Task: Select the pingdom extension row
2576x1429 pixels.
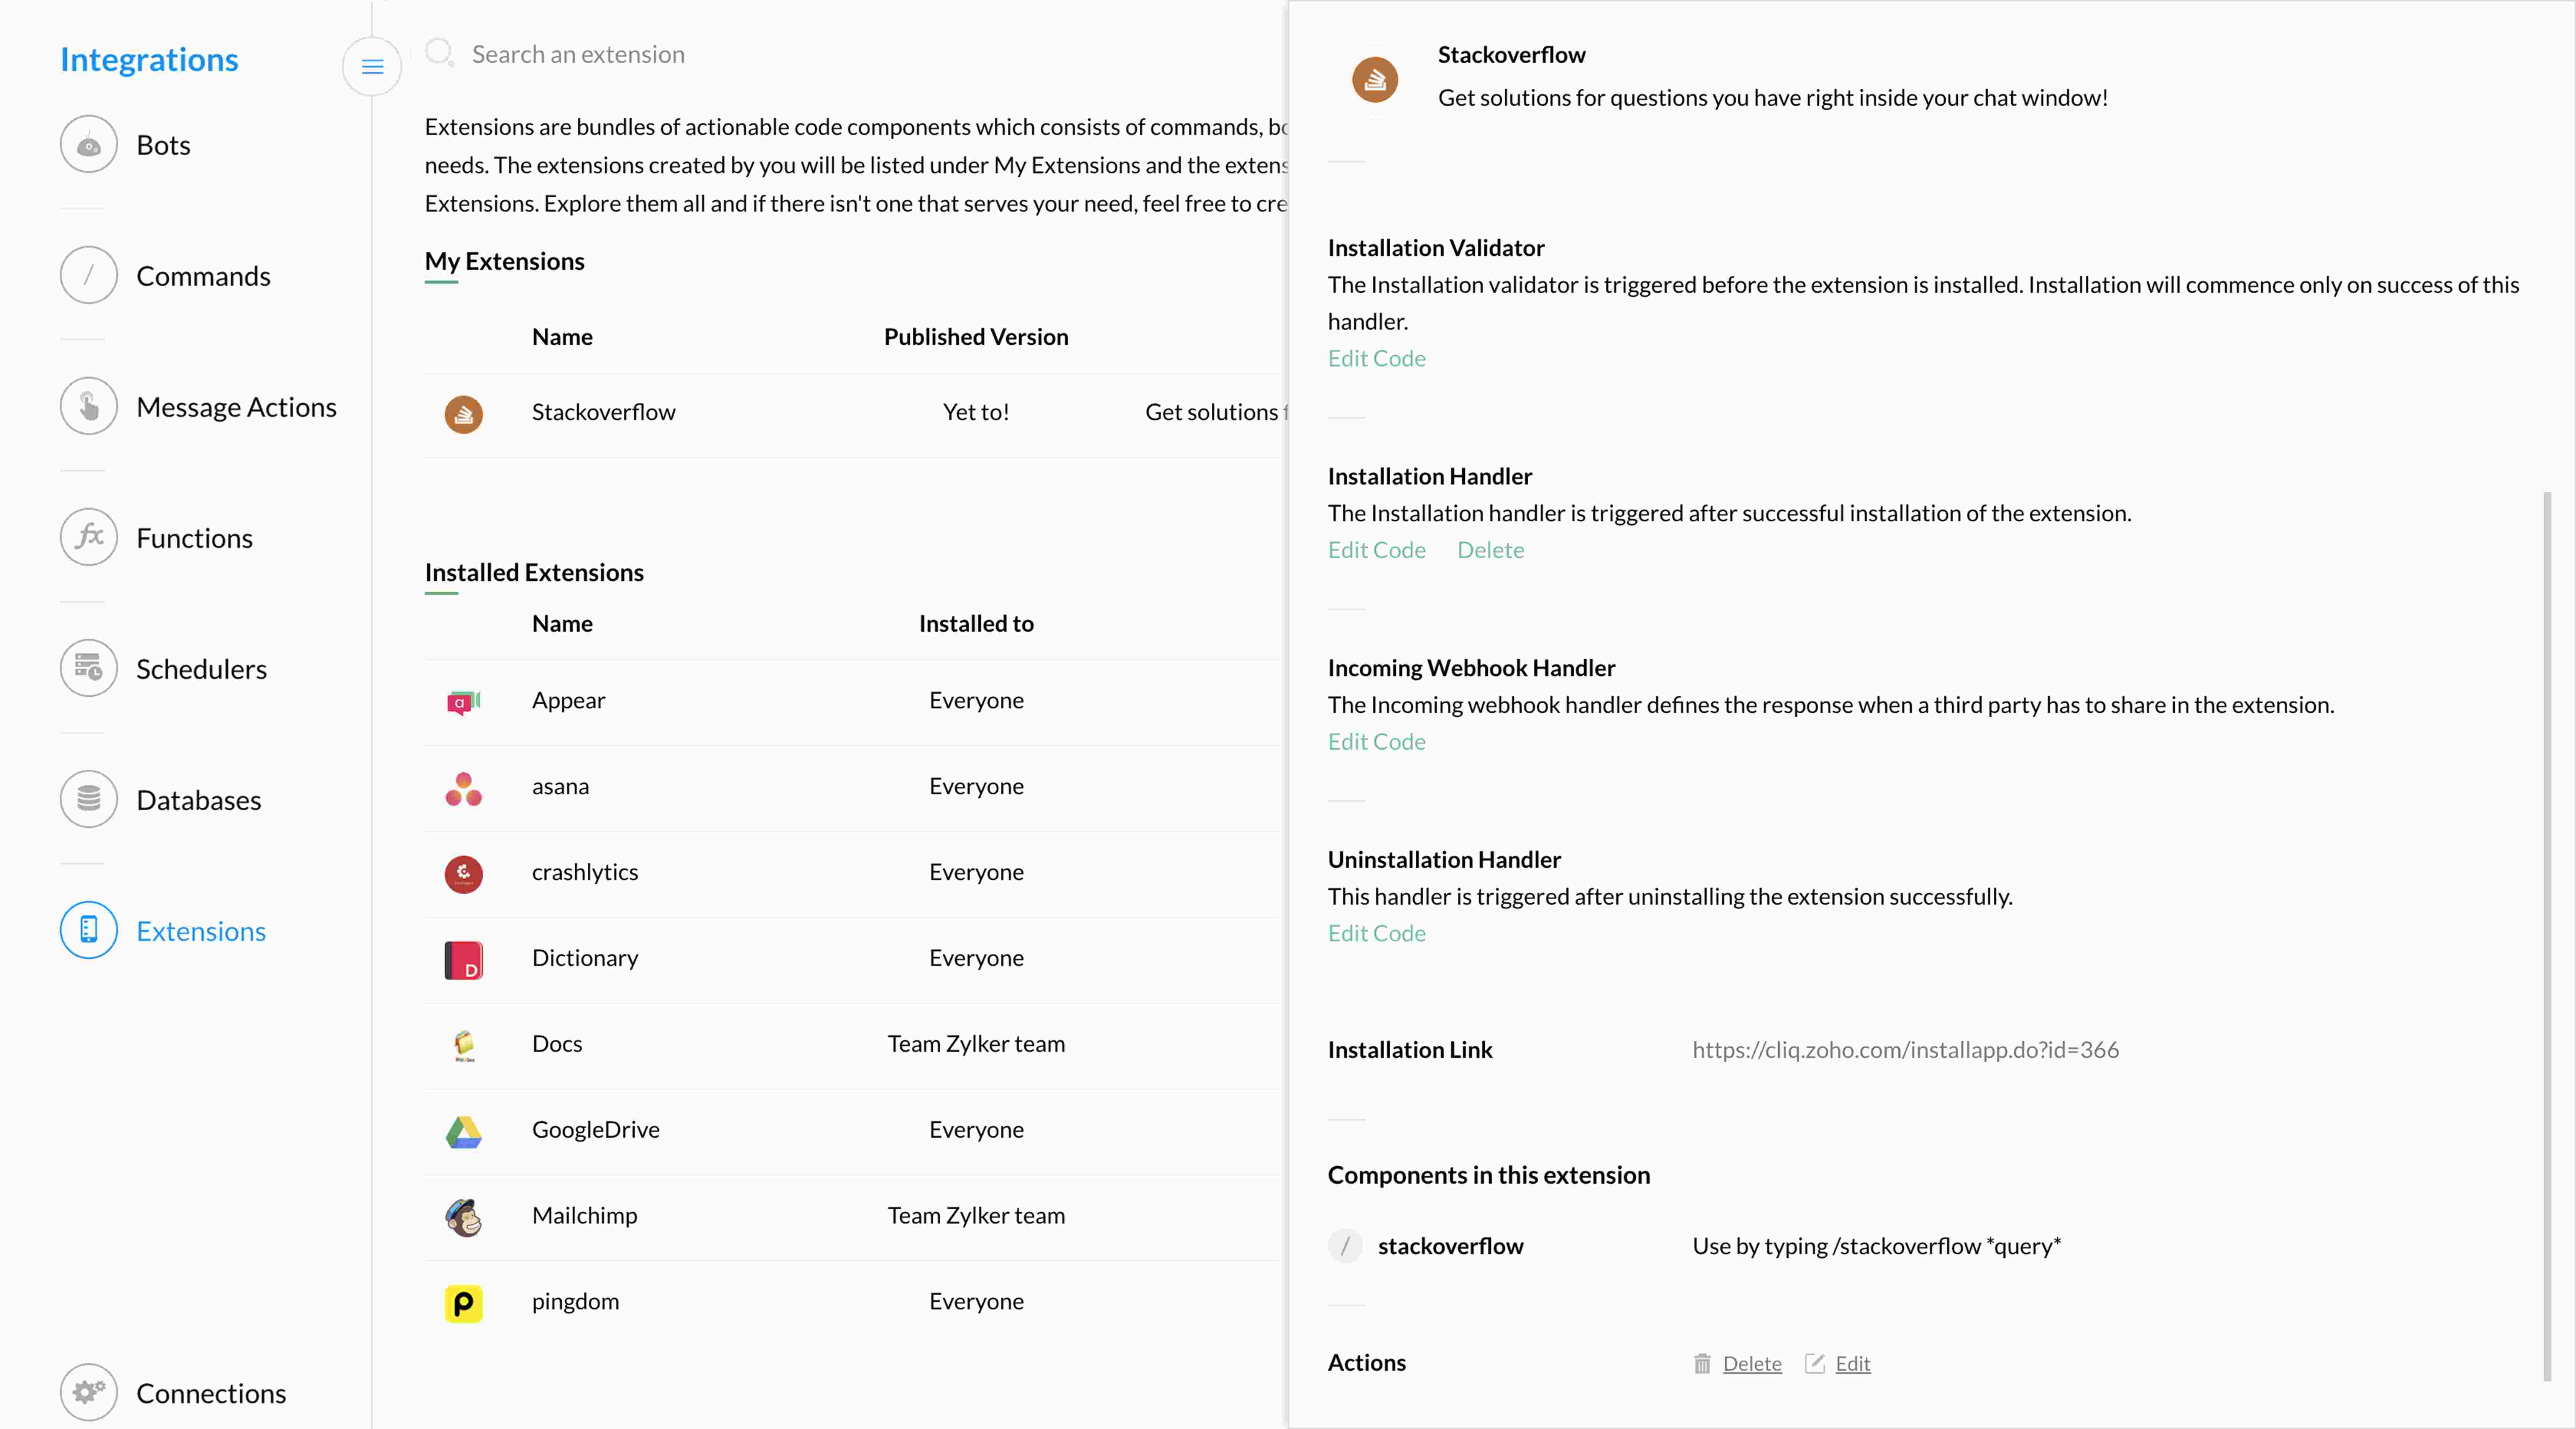Action: tap(855, 1302)
